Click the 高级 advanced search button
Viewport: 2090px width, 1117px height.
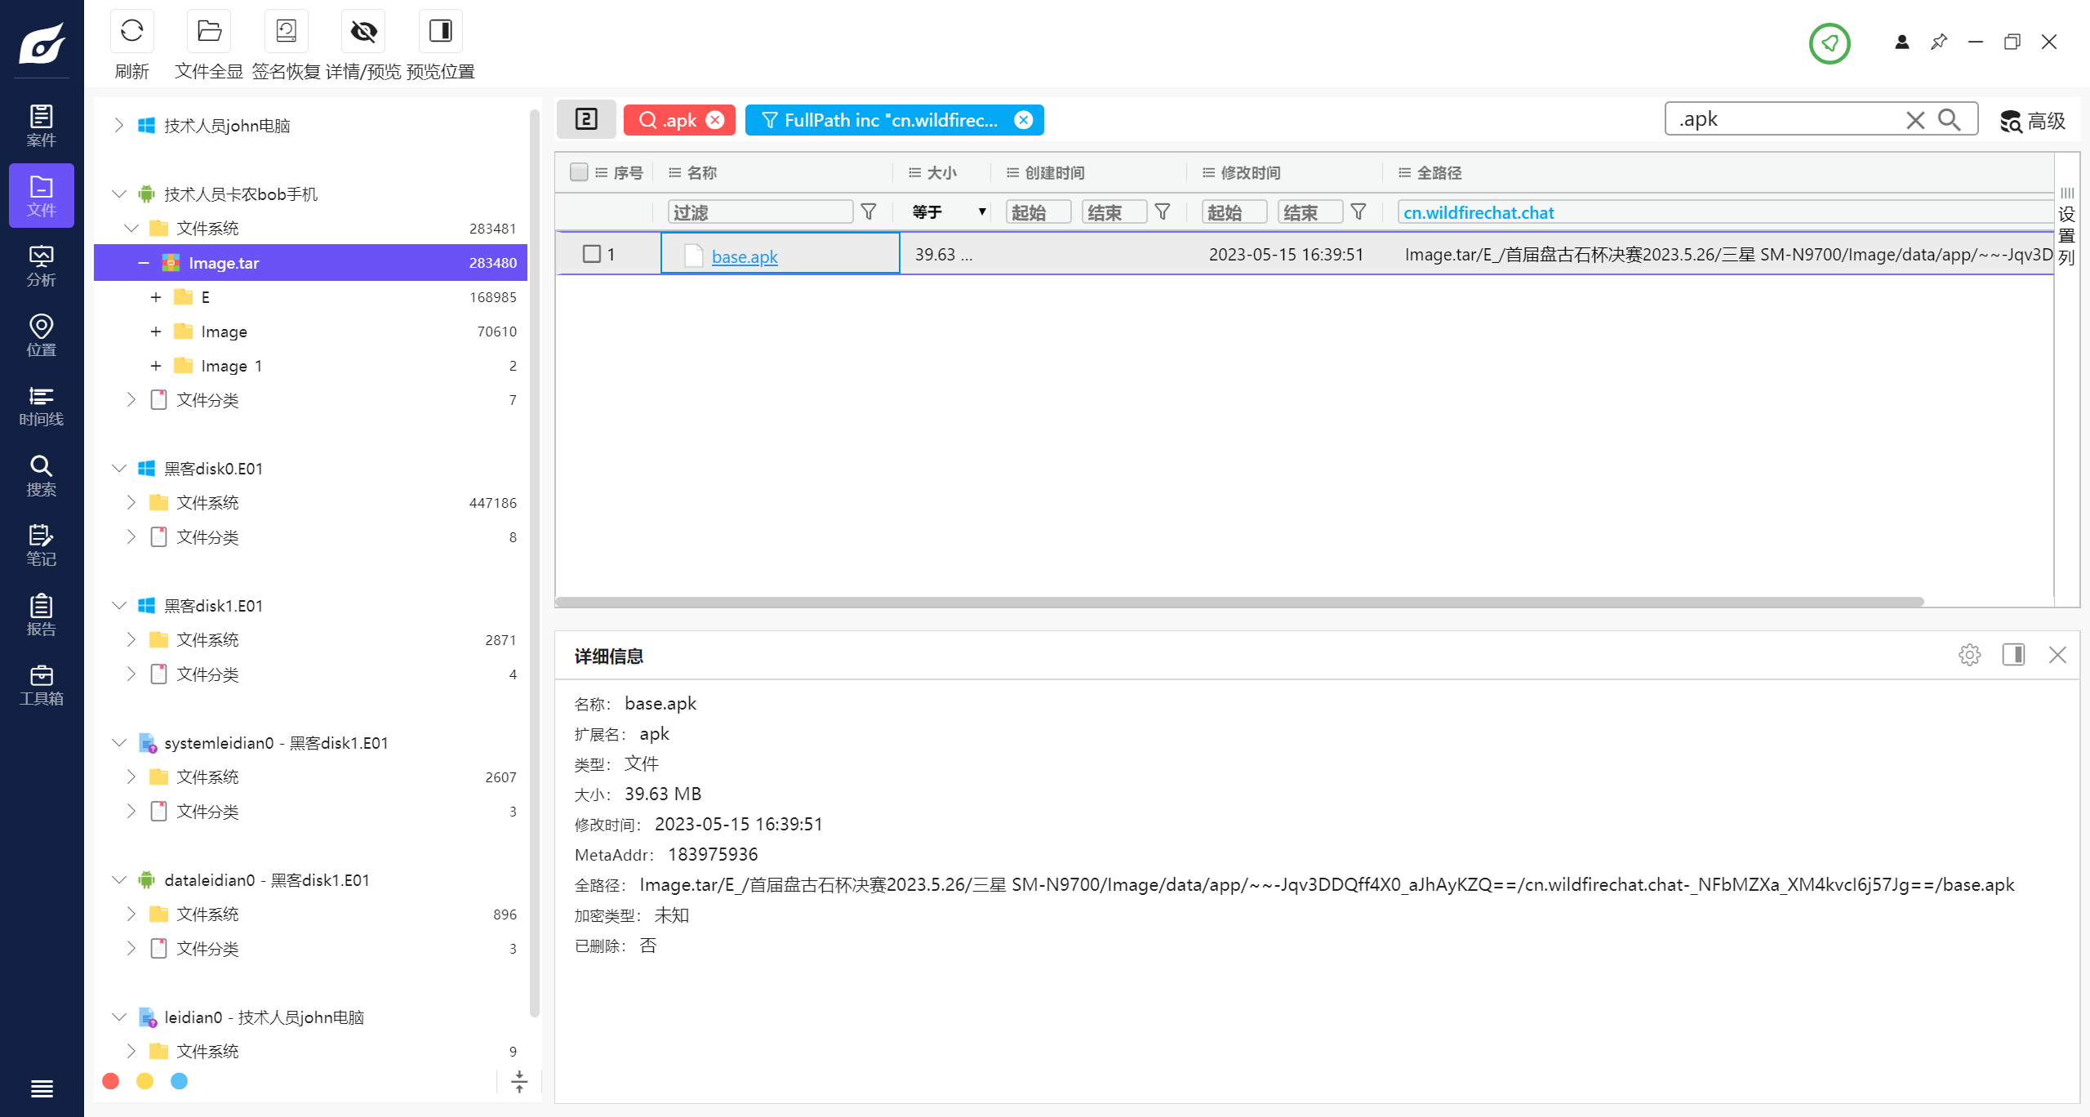click(x=2034, y=120)
